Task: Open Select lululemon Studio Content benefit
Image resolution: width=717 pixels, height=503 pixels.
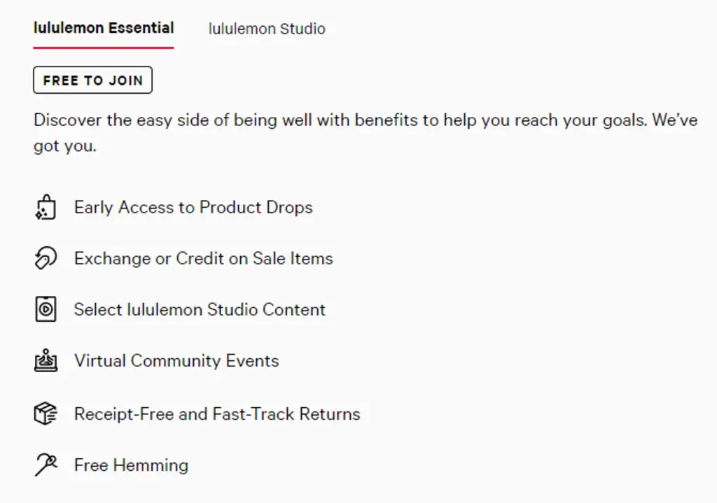Action: (199, 309)
